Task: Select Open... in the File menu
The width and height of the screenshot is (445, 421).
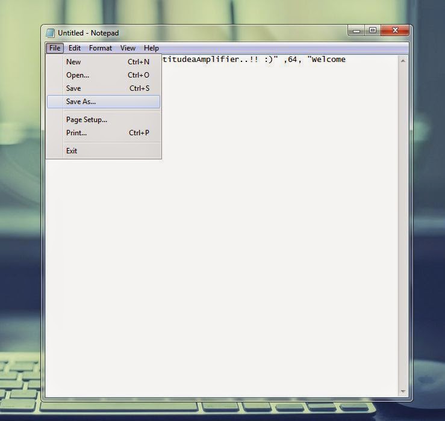Action: (104, 75)
